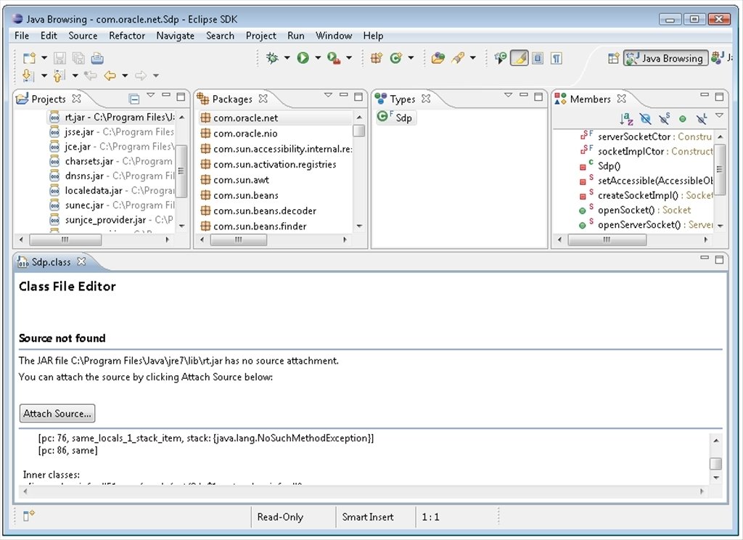Close the Sdp.class editor tab

(81, 261)
